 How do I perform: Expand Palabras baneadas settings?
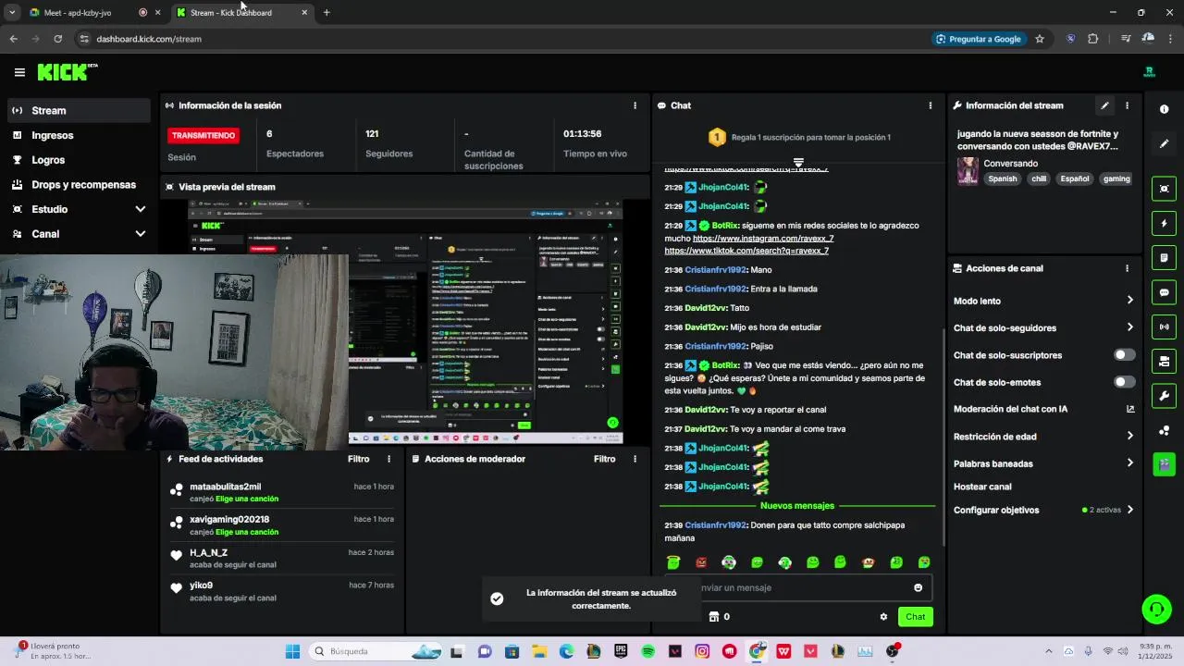pyautogui.click(x=1129, y=463)
